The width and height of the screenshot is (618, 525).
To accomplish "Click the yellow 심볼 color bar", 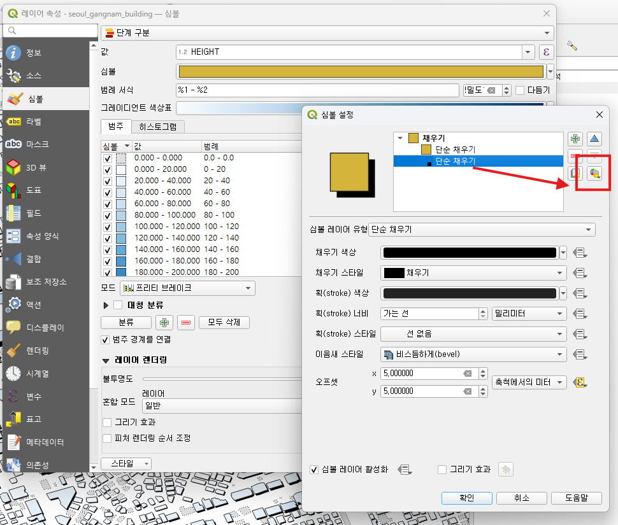I will [361, 72].
